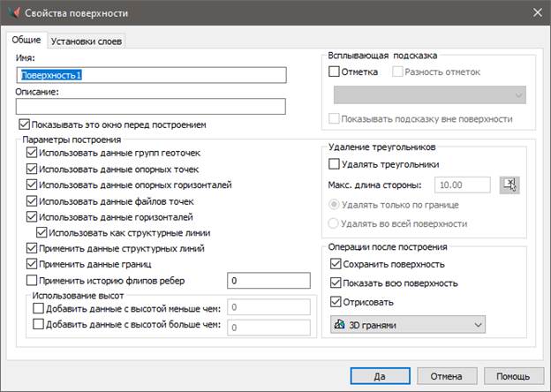Viewport: 551px width, 392px height.
Task: Enable Применить историю флипов ребер
Action: coord(33,281)
